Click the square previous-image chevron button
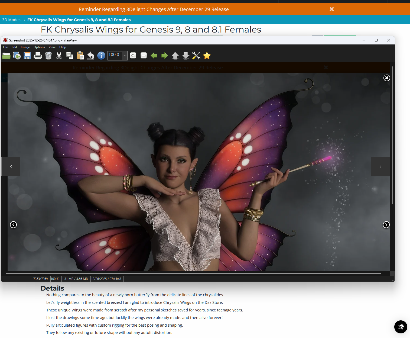 11,166
